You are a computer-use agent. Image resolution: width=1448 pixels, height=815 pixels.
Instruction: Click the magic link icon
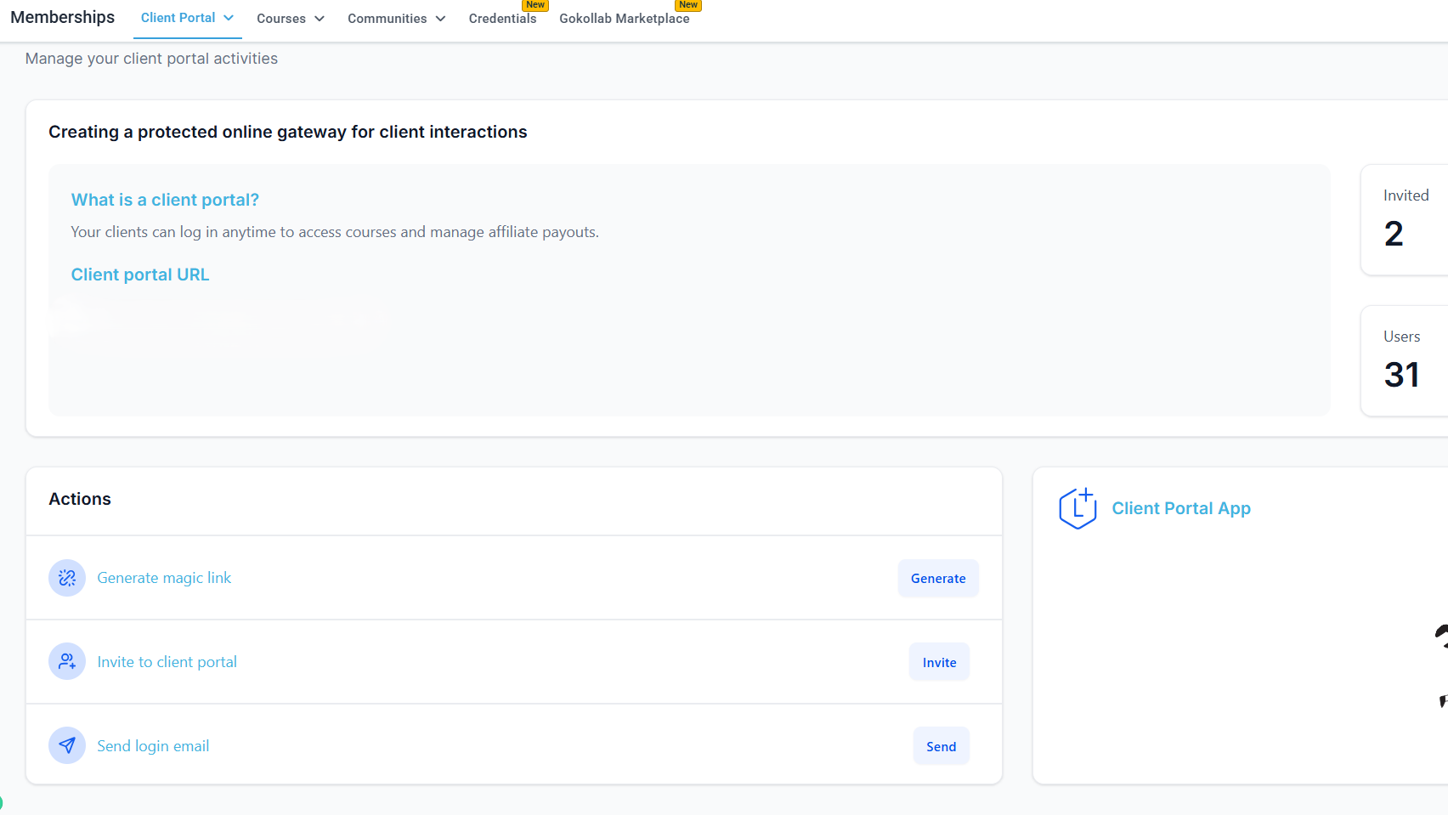[x=67, y=578]
